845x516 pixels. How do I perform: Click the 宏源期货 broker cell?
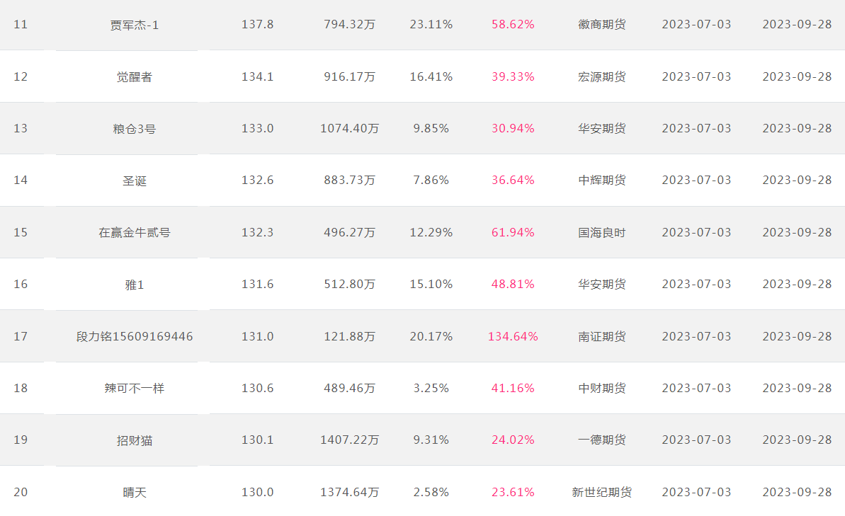click(x=602, y=77)
